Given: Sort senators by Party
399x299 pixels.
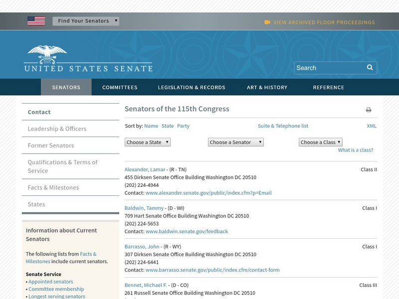Looking at the screenshot, I should 183,126.
